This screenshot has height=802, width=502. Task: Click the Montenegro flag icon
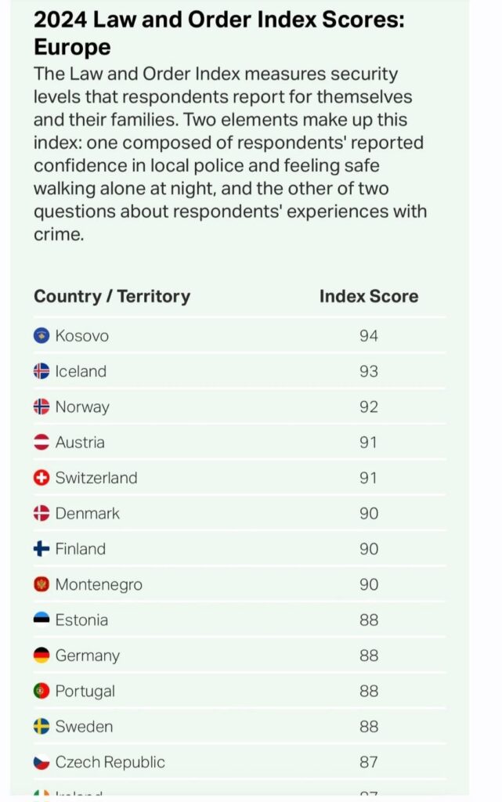point(42,585)
